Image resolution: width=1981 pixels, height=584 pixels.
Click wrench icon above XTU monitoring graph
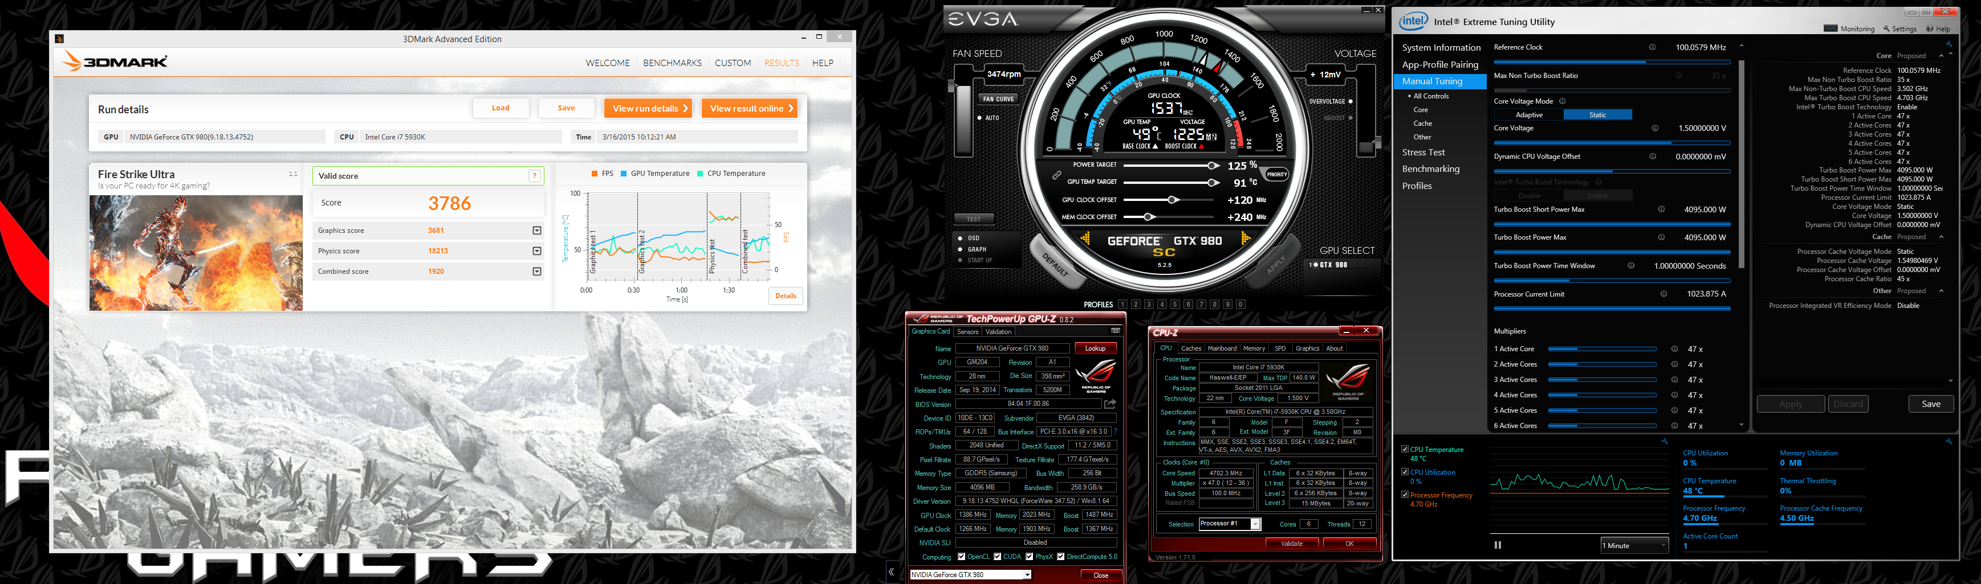(x=1665, y=441)
